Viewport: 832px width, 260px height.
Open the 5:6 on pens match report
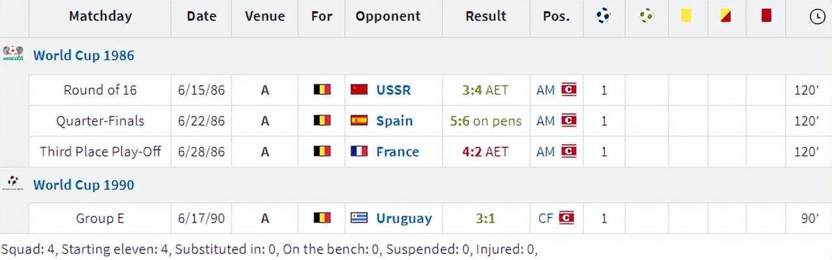coord(485,121)
